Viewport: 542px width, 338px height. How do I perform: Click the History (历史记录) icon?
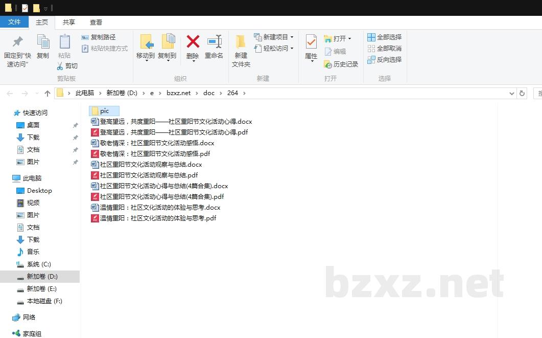tap(328, 64)
